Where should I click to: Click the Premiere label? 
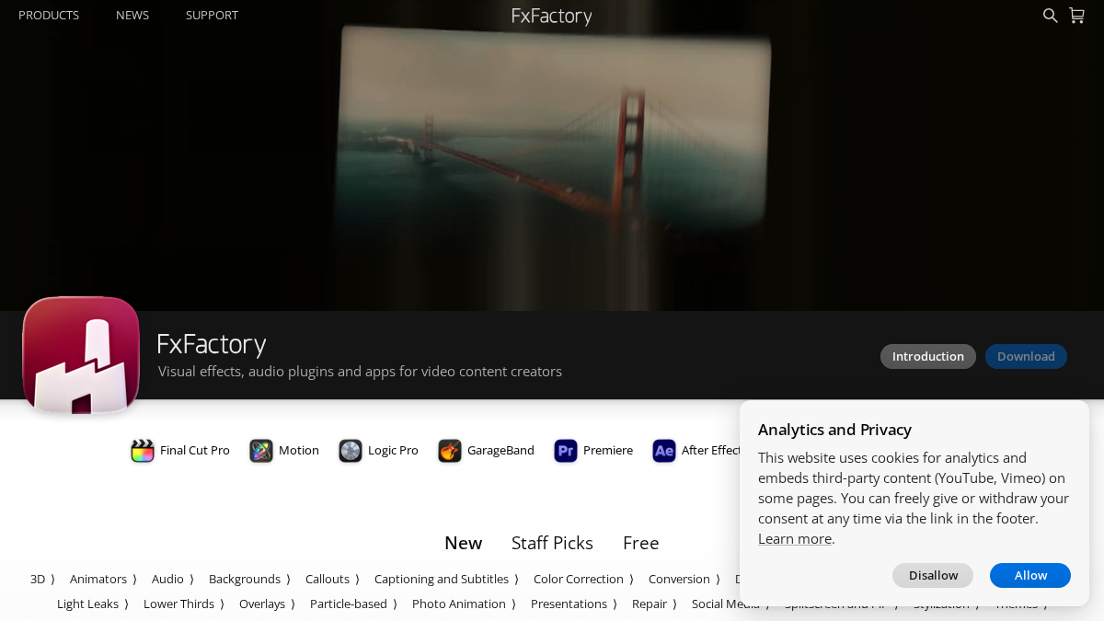pyautogui.click(x=608, y=451)
